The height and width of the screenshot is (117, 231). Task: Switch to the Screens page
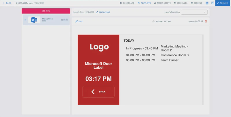tap(196, 3)
